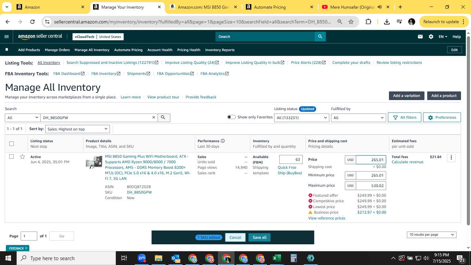This screenshot has width=471, height=265.
Task: Open the Account Health menu item
Action: 160,50
